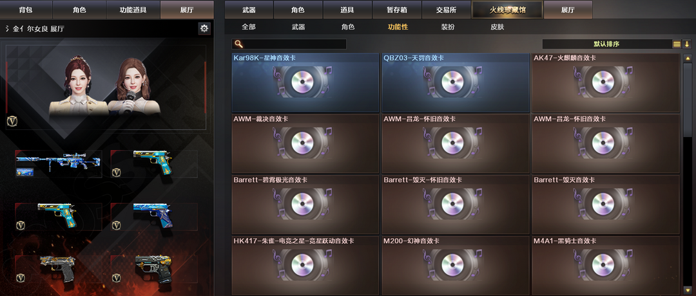Select the 皮肤 category filter
This screenshot has height=296, width=696.
tap(497, 27)
